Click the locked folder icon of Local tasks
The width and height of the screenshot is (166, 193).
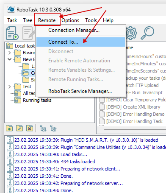click(x=10, y=46)
